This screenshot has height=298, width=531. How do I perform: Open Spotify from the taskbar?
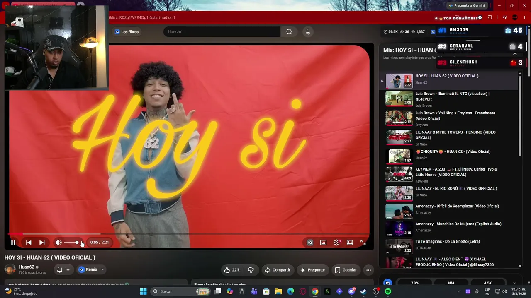pyautogui.click(x=388, y=291)
